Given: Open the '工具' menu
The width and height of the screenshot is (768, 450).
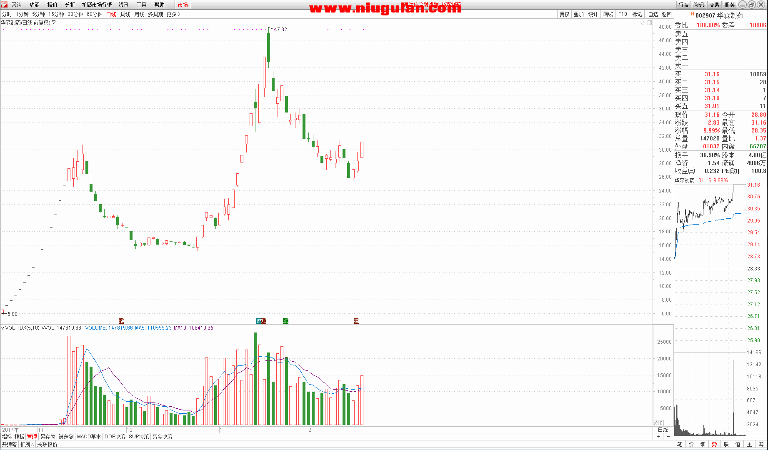Looking at the screenshot, I should click(142, 5).
